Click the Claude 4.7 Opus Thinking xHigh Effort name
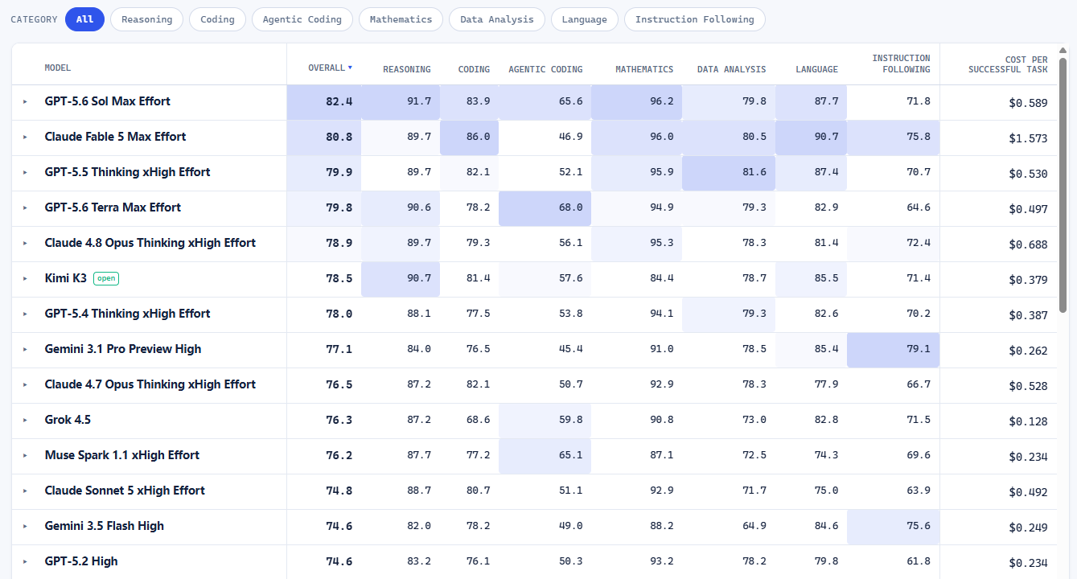This screenshot has width=1077, height=579. (150, 384)
